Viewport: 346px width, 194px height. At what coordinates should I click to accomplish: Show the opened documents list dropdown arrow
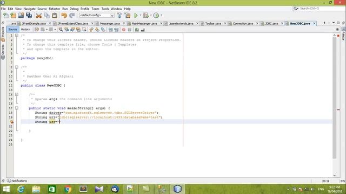[x=334, y=23]
